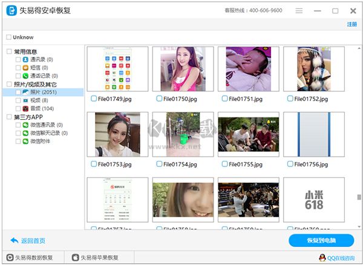Toggle the 常用信息 group checkbox

coord(8,52)
